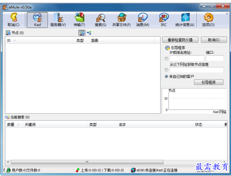Screen dimensions: 231x176
Task: Click the eD2K connection status icon
Action: [133, 170]
